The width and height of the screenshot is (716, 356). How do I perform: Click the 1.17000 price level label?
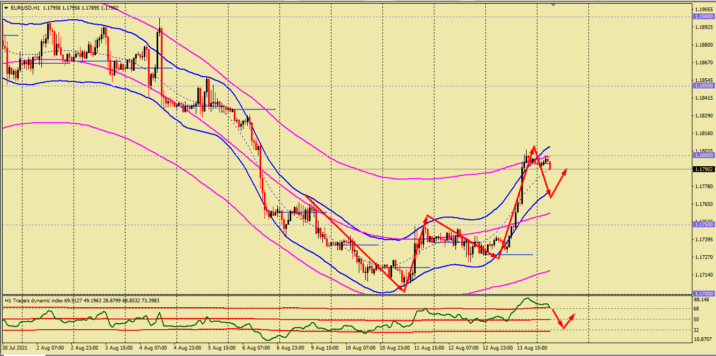pyautogui.click(x=703, y=294)
